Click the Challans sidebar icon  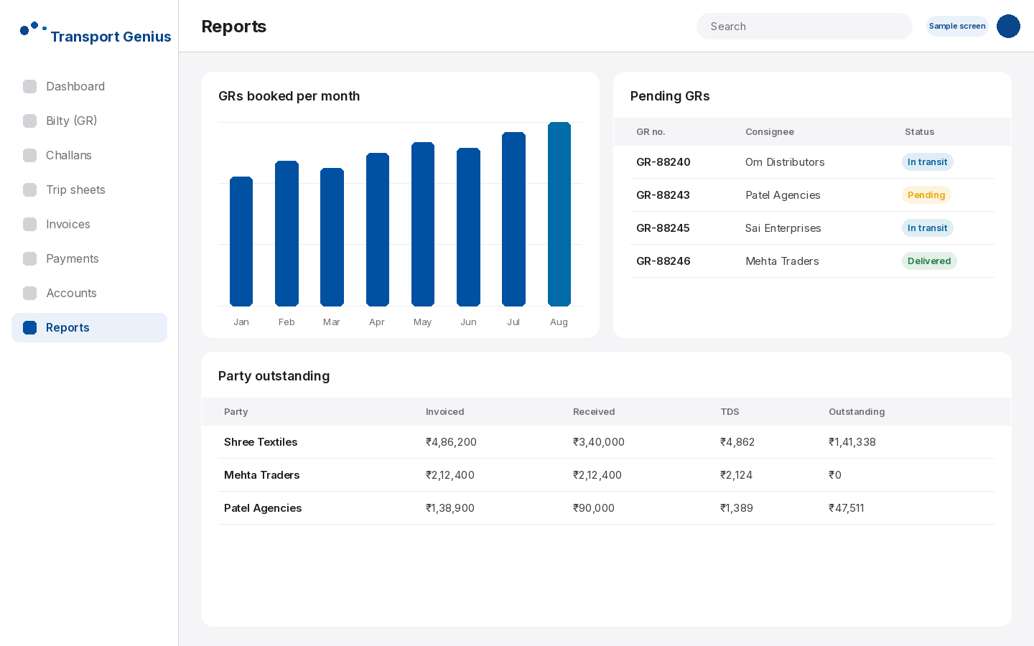tap(29, 155)
